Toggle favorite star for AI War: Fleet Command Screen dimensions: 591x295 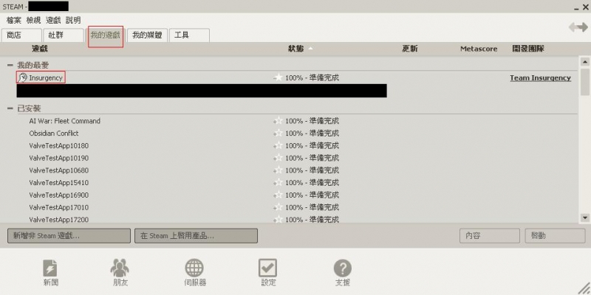[x=279, y=121]
